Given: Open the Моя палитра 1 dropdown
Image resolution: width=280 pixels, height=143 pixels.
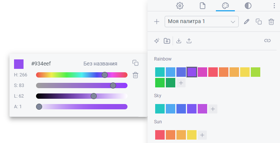Looking at the screenshot, I should coord(201,22).
